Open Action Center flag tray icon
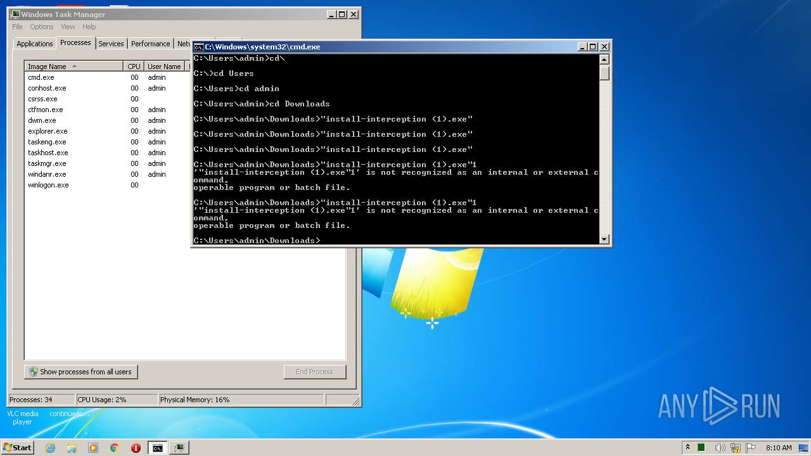Viewport: 811px width, 456px height. (750, 448)
